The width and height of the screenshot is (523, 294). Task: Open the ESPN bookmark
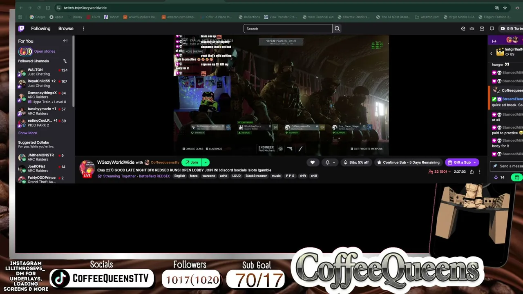[x=93, y=17]
